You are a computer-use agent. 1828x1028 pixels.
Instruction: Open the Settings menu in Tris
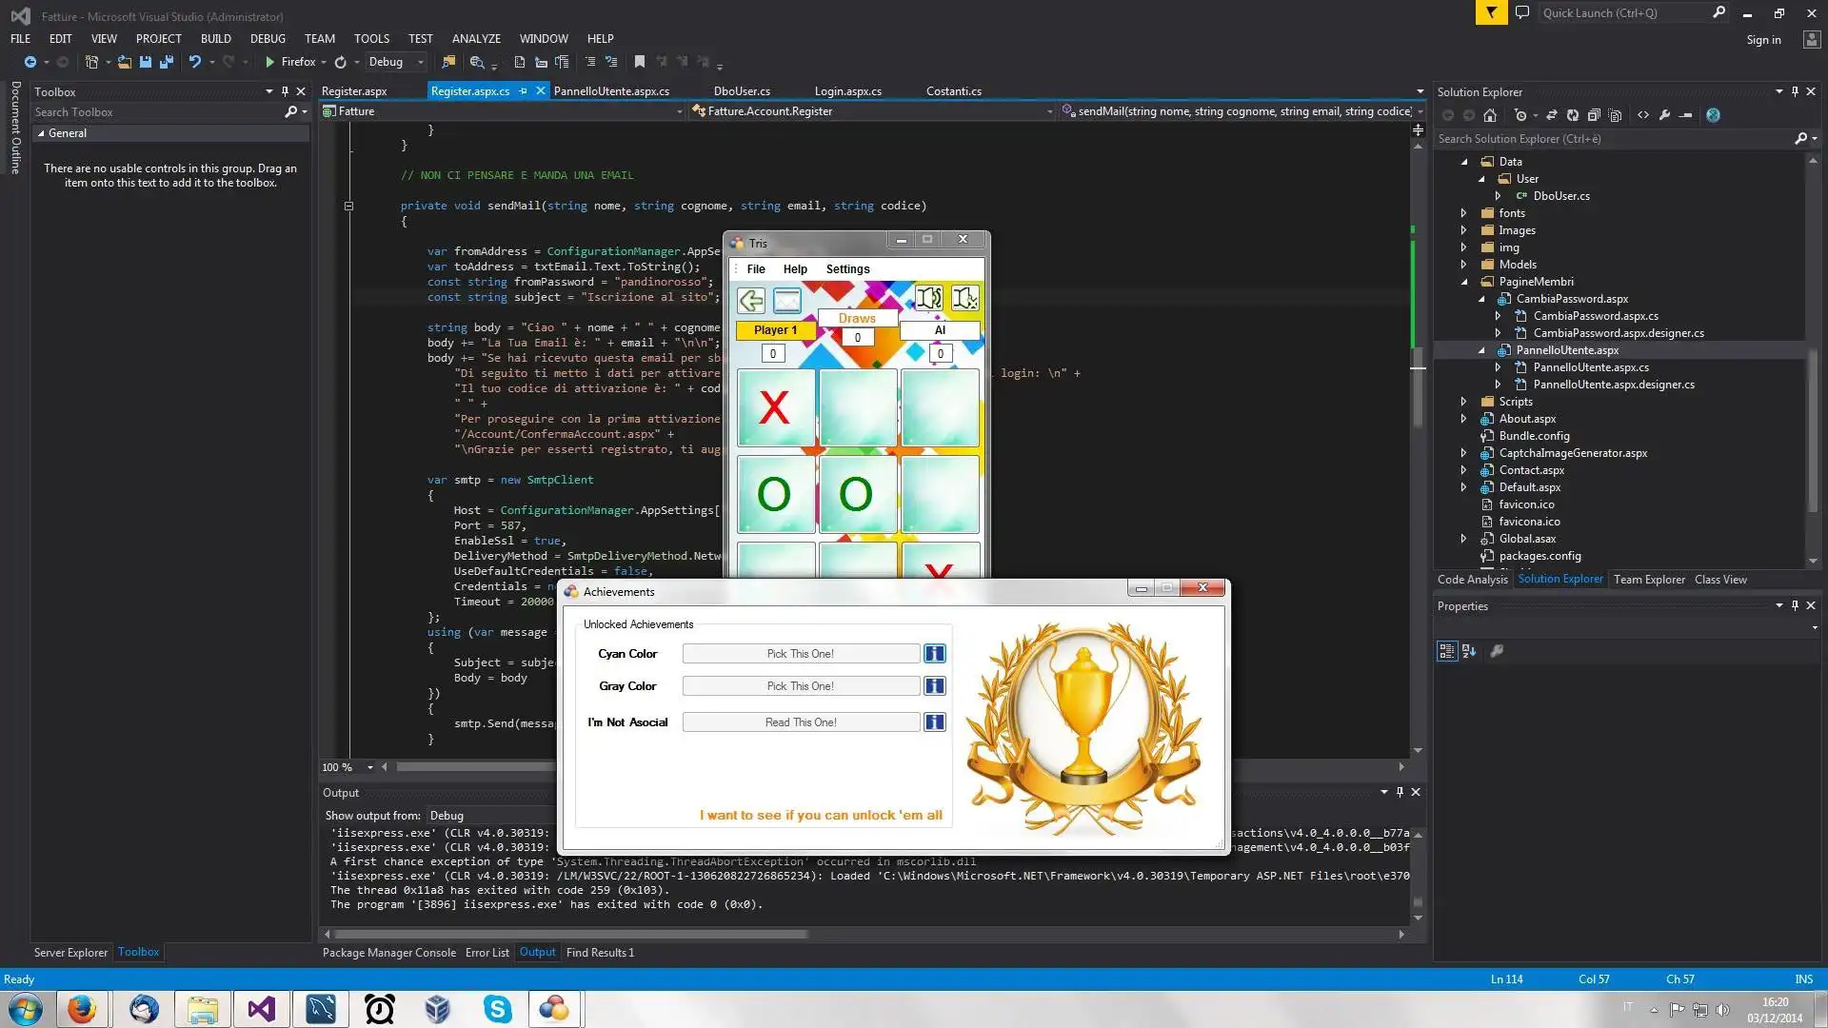pos(847,269)
